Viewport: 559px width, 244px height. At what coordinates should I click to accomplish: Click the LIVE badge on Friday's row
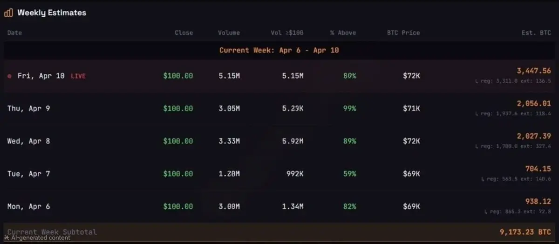click(78, 76)
